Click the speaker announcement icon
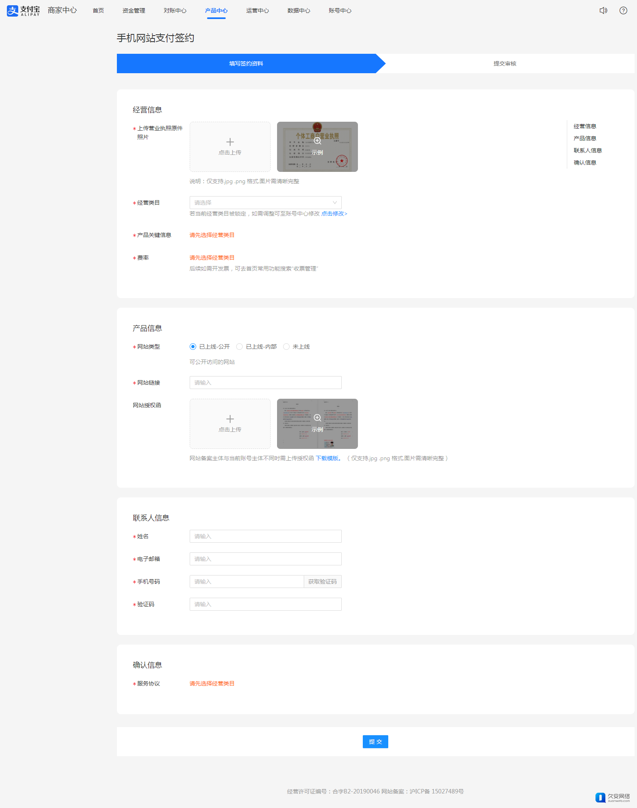 [603, 11]
